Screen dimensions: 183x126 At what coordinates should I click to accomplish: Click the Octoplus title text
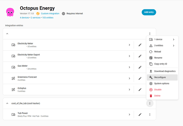22,88
